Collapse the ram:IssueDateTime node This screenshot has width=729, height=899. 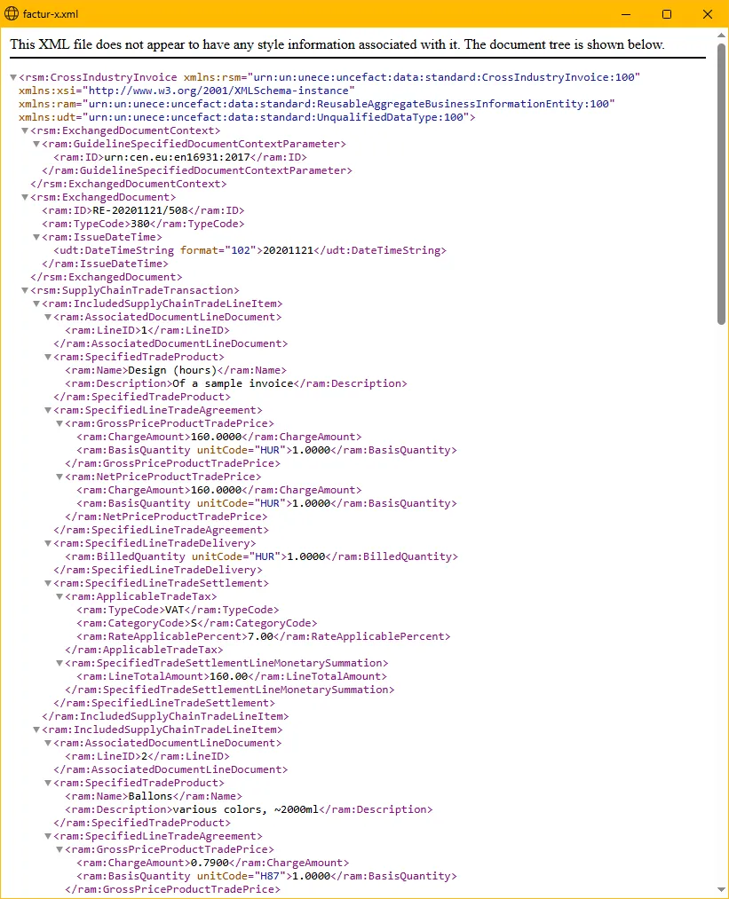pos(36,237)
